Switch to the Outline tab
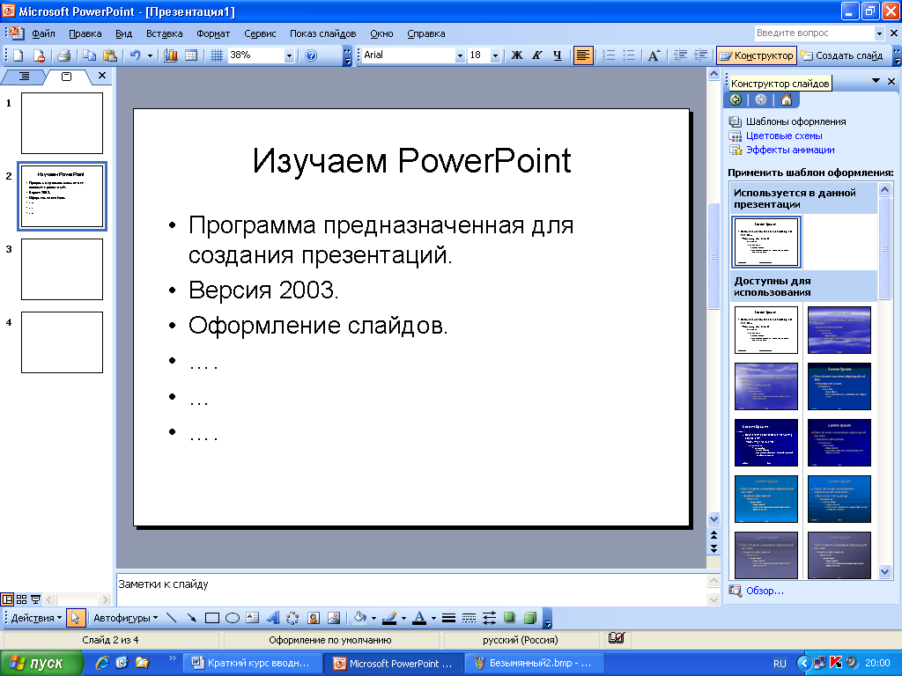 tap(24, 76)
